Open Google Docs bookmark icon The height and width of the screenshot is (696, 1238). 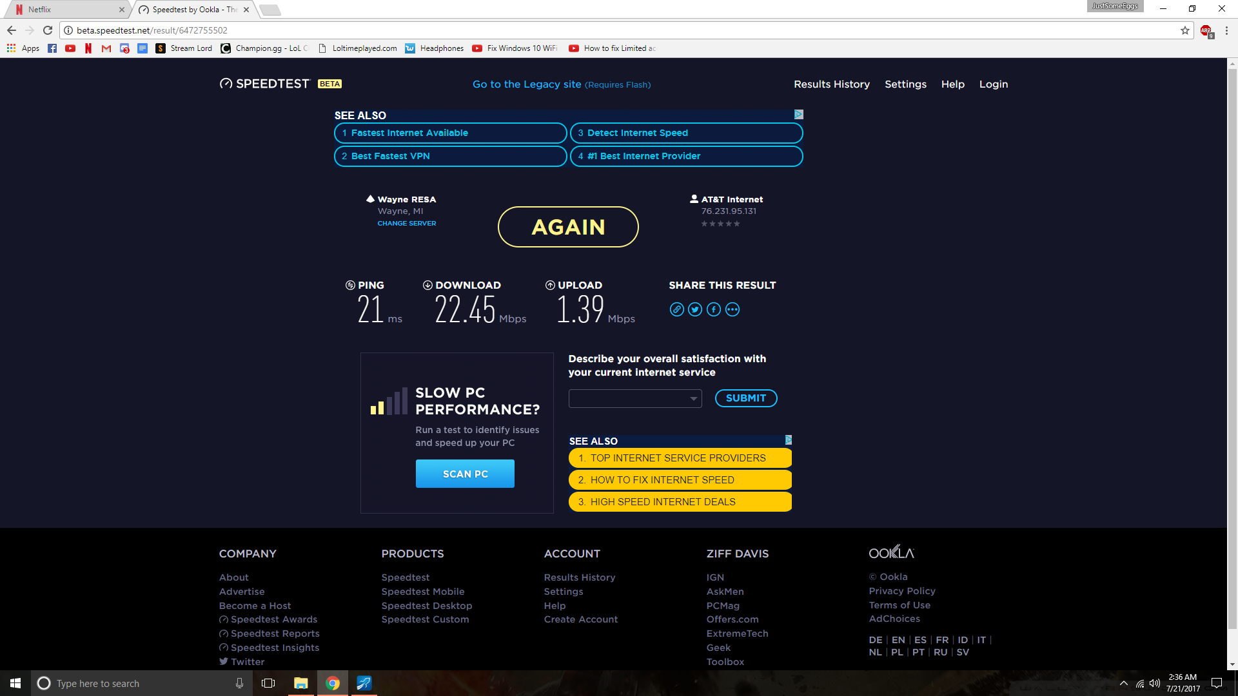click(x=142, y=48)
